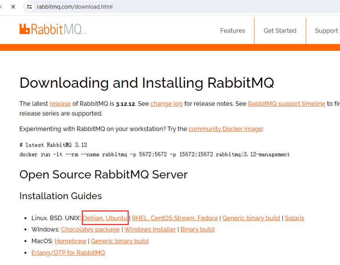Open the Homebrew installation guide
Image resolution: width=340 pixels, height=265 pixels.
coord(70,241)
